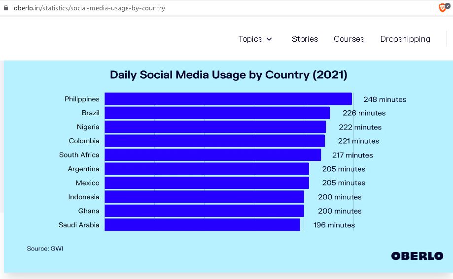Image resolution: width=453 pixels, height=279 pixels.
Task: Click the Argentina bar
Action: [x=207, y=169]
